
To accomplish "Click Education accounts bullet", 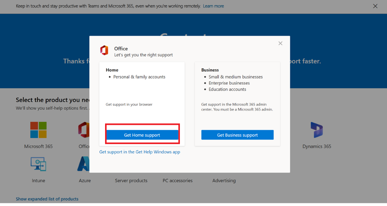I will coord(227,89).
